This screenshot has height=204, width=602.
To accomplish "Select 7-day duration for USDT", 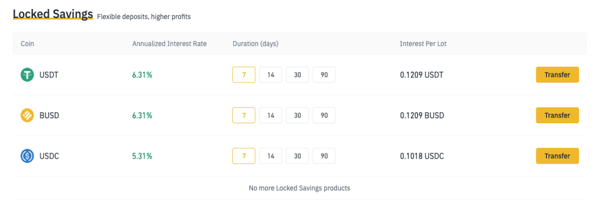I will 244,75.
